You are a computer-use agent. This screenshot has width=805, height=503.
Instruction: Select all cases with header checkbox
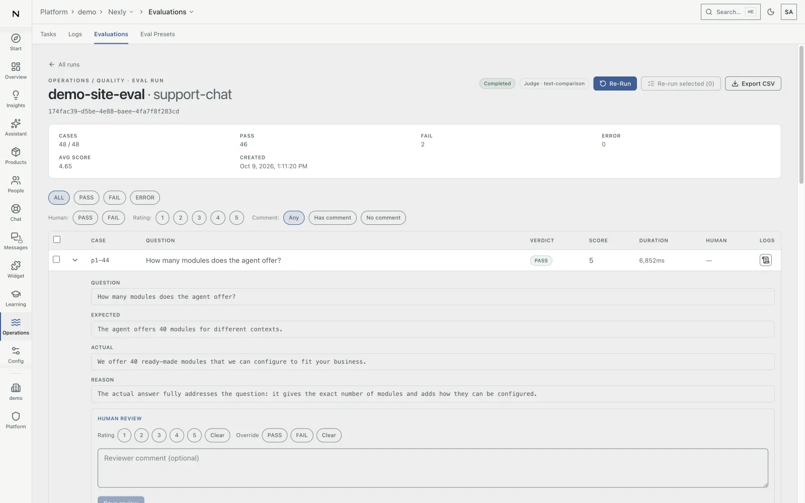point(57,239)
